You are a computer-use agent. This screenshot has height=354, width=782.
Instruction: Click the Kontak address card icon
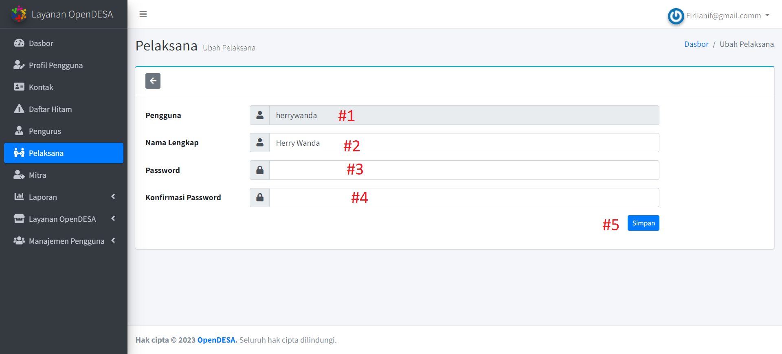[x=19, y=87]
